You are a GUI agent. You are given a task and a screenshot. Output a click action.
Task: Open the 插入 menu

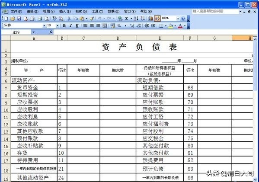tap(65, 11)
